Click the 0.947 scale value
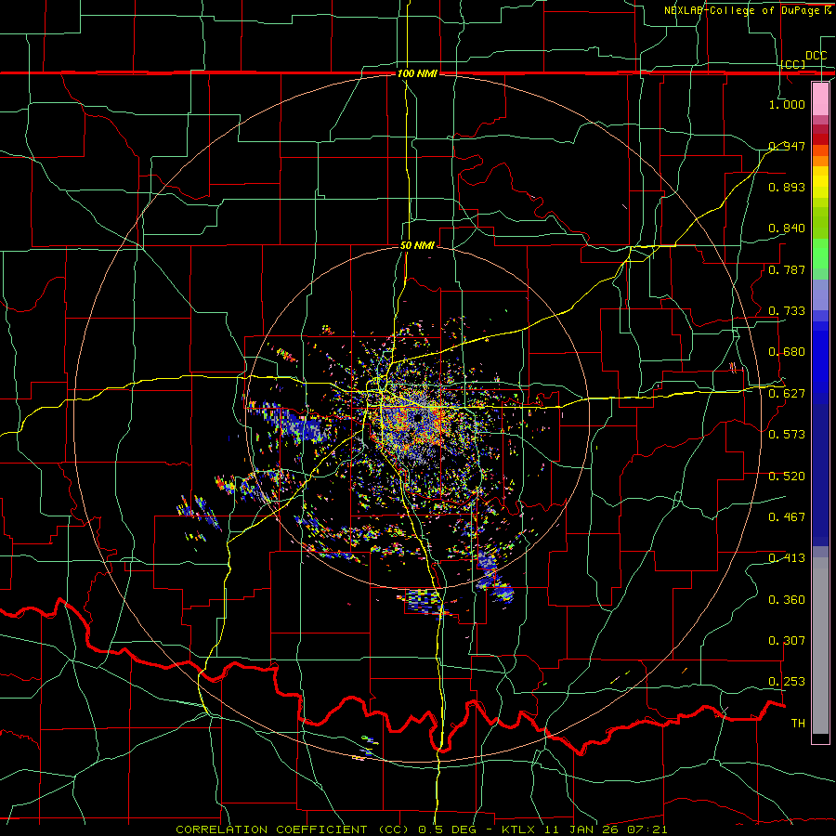This screenshot has width=836, height=836. [x=787, y=146]
